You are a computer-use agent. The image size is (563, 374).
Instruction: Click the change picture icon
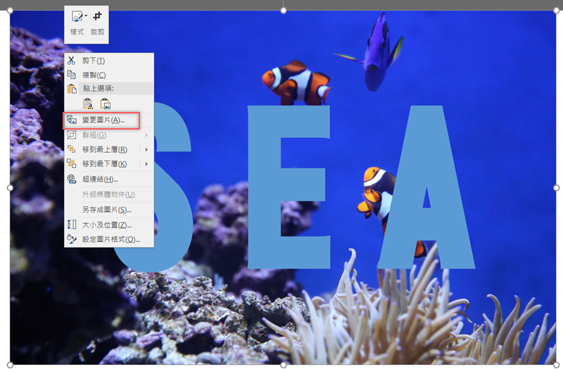[x=72, y=120]
